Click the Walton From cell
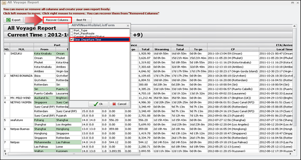Viewport: 301px width, 160px height. (44, 151)
